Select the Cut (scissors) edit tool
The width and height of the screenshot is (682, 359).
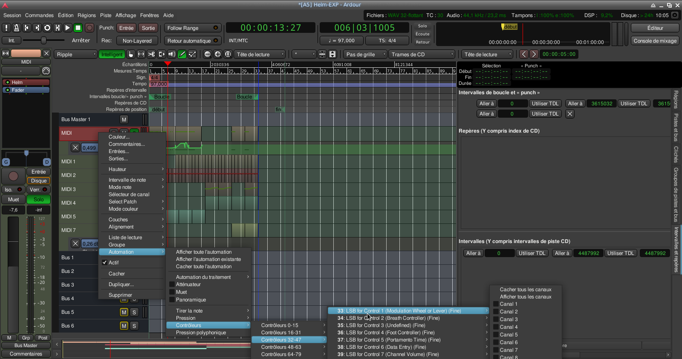click(151, 54)
